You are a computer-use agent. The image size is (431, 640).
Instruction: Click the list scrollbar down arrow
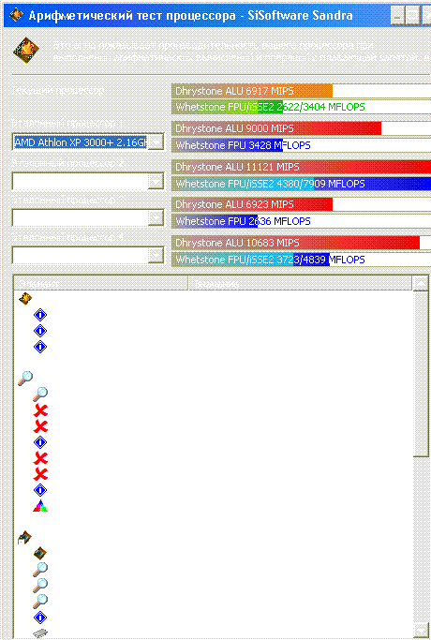point(421,631)
